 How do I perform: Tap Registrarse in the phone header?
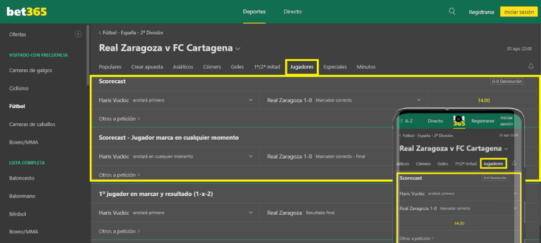tap(483, 121)
